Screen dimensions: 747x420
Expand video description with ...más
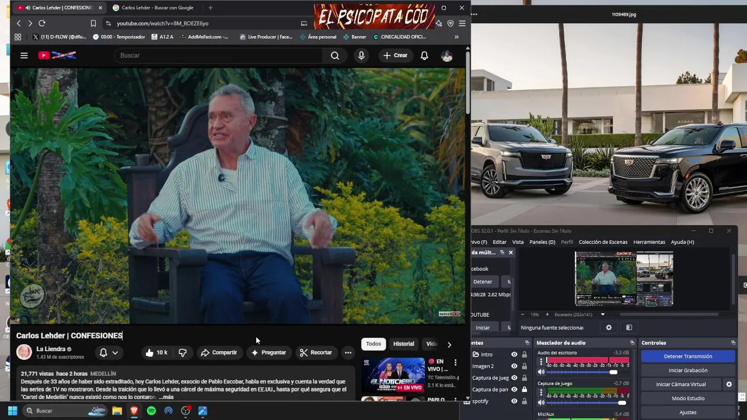[x=166, y=397]
